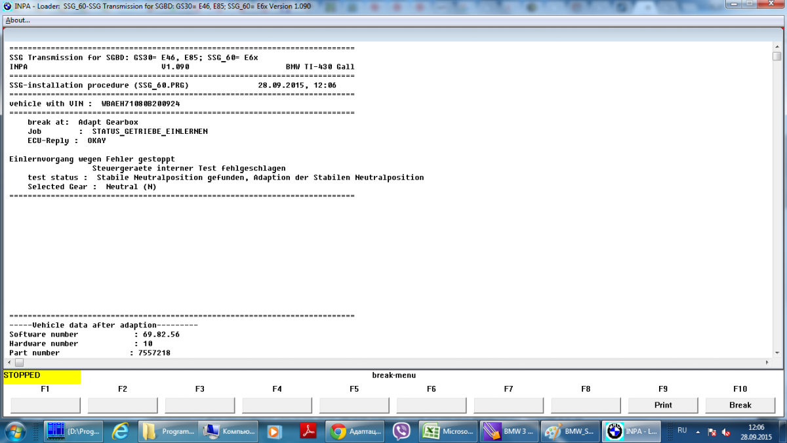This screenshot has width=787, height=443.
Task: Open Viber from the taskbar
Action: click(401, 432)
